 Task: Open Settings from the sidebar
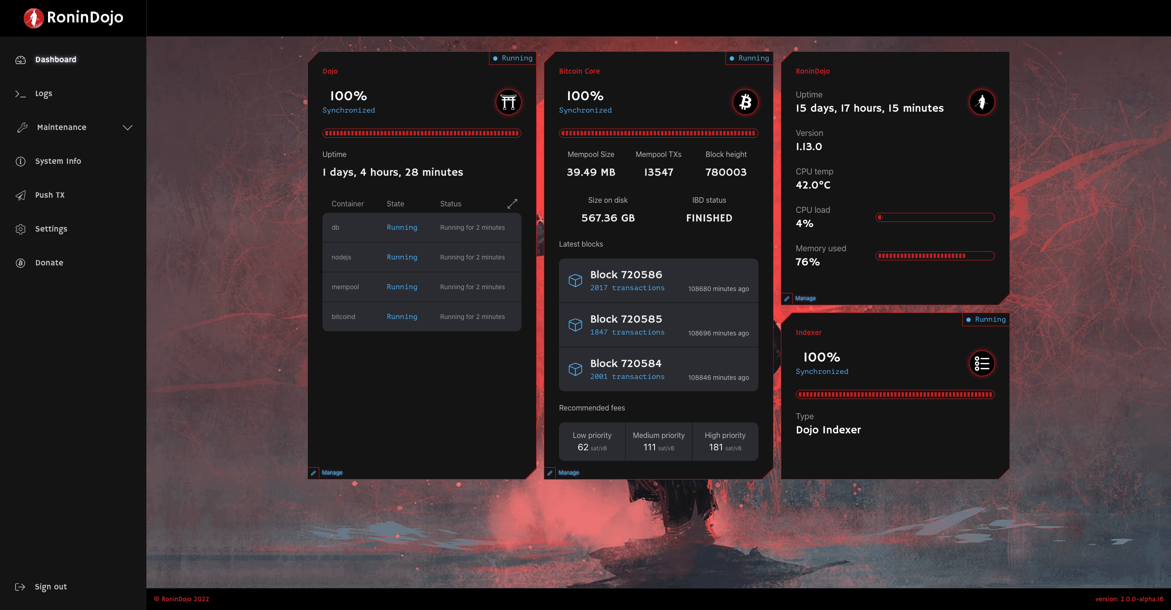tap(51, 229)
